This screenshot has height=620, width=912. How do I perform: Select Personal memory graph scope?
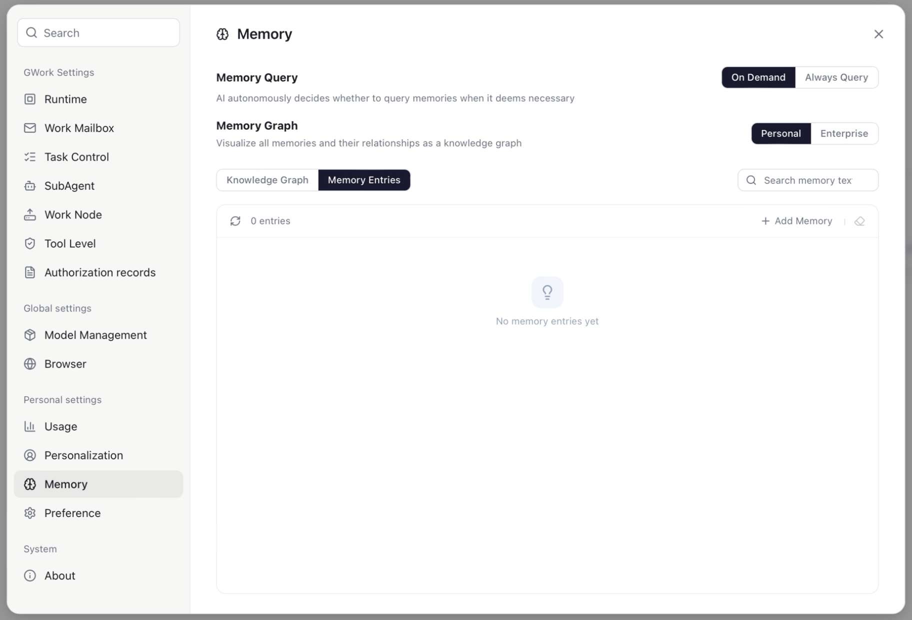pyautogui.click(x=781, y=133)
